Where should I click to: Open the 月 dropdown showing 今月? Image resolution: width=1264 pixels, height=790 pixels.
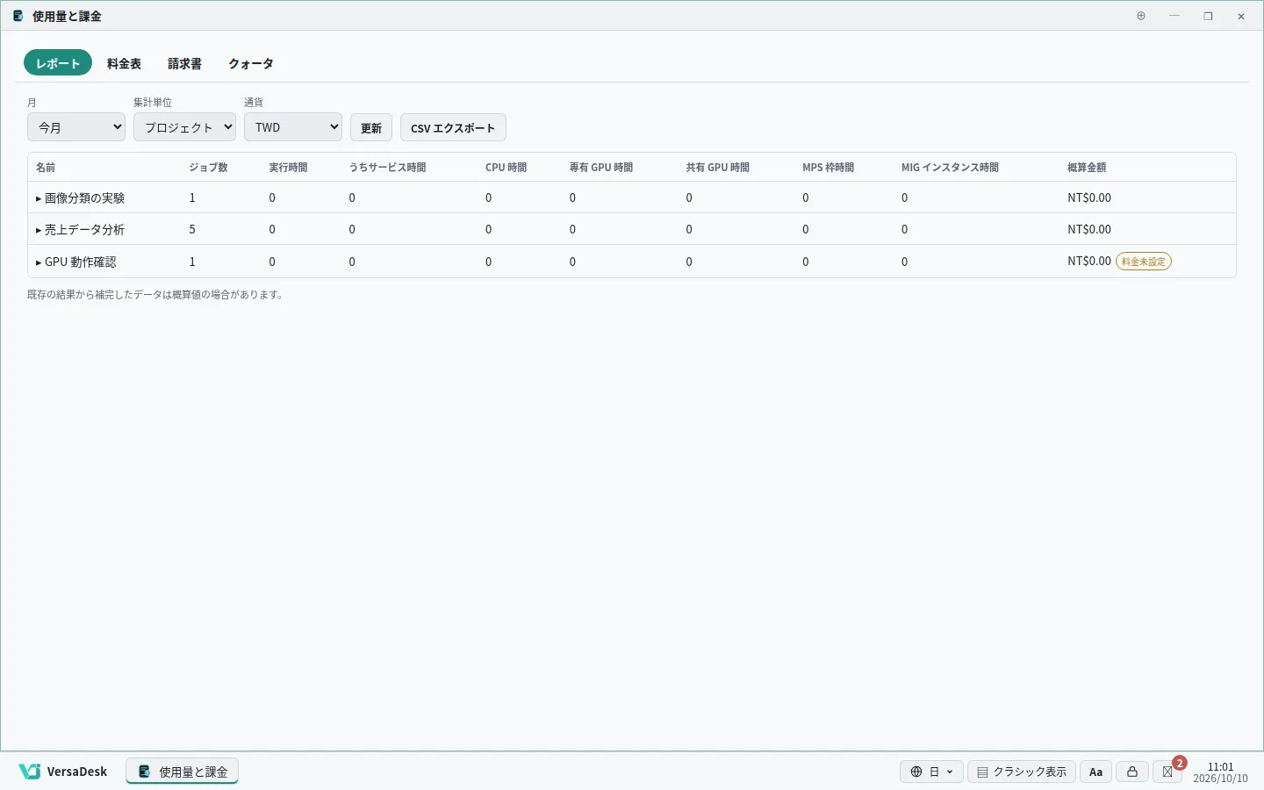pos(76,127)
